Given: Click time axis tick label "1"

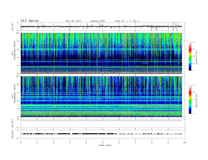Looking at the screenshot, I should (x=37, y=142).
